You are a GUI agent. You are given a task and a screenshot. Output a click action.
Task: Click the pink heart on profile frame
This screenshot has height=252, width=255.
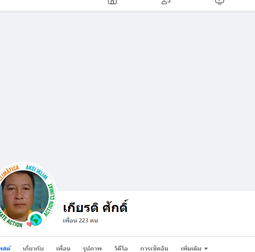29,224
